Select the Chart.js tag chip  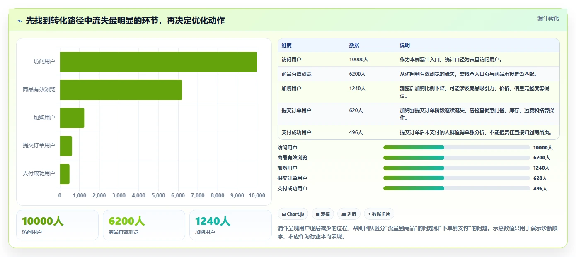point(293,214)
